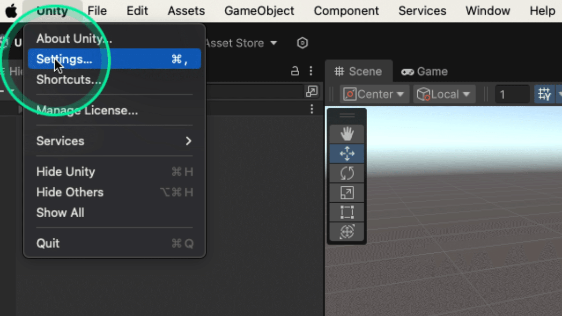The height and width of the screenshot is (316, 562).
Task: Choose Hide Unity menu entry
Action: 114,172
